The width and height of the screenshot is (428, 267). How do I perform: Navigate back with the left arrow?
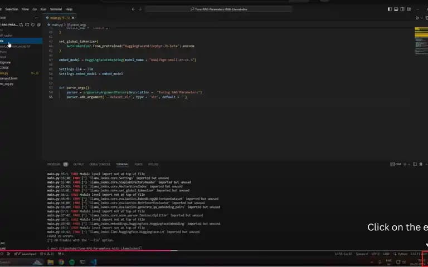(x=133, y=9)
